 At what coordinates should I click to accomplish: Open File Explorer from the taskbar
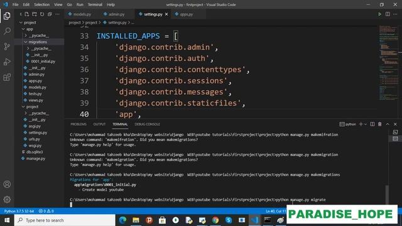point(136,220)
